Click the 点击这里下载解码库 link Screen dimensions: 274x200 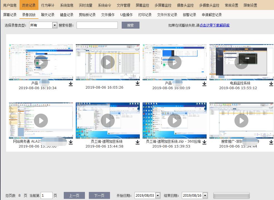point(214,25)
